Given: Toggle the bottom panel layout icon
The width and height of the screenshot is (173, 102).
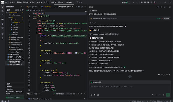Looking at the screenshot, I should (145, 2).
